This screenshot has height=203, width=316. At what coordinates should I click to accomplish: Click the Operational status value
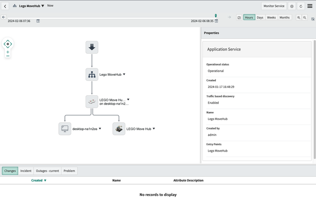tap(215, 71)
